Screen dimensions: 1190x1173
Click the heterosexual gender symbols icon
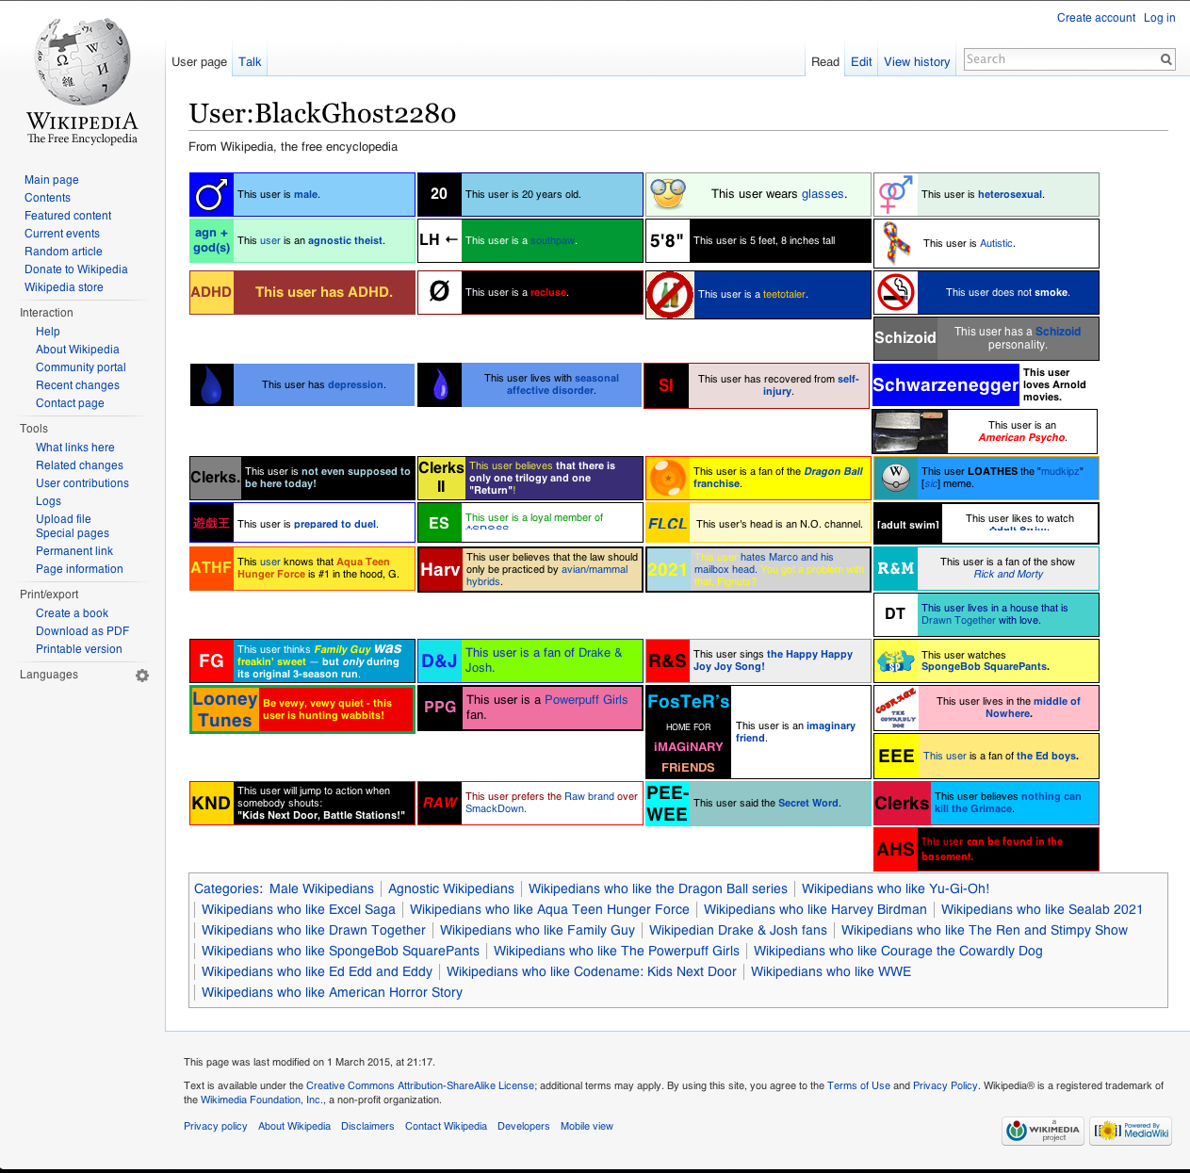click(x=895, y=195)
